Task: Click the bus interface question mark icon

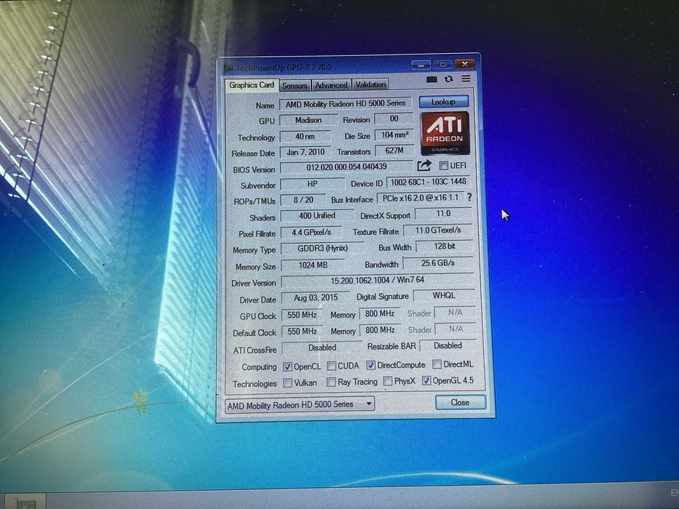Action: [469, 197]
